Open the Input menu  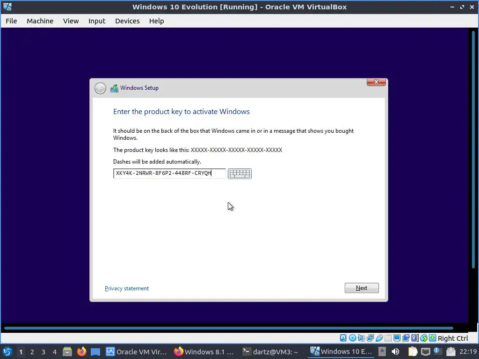click(97, 21)
